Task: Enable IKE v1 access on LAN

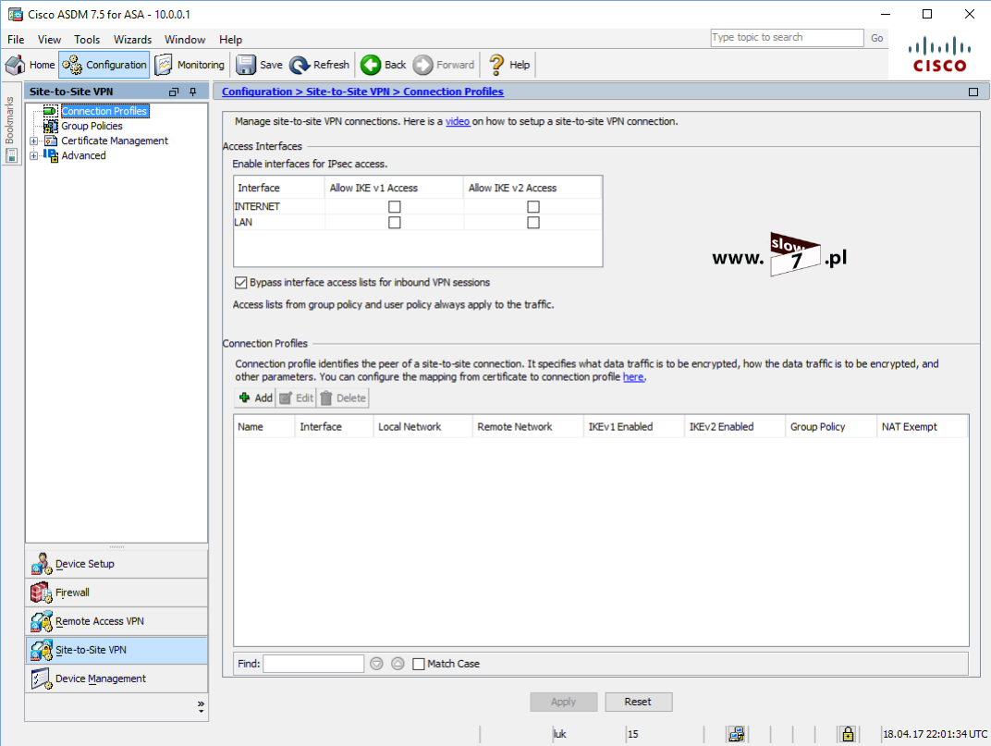Action: (395, 223)
